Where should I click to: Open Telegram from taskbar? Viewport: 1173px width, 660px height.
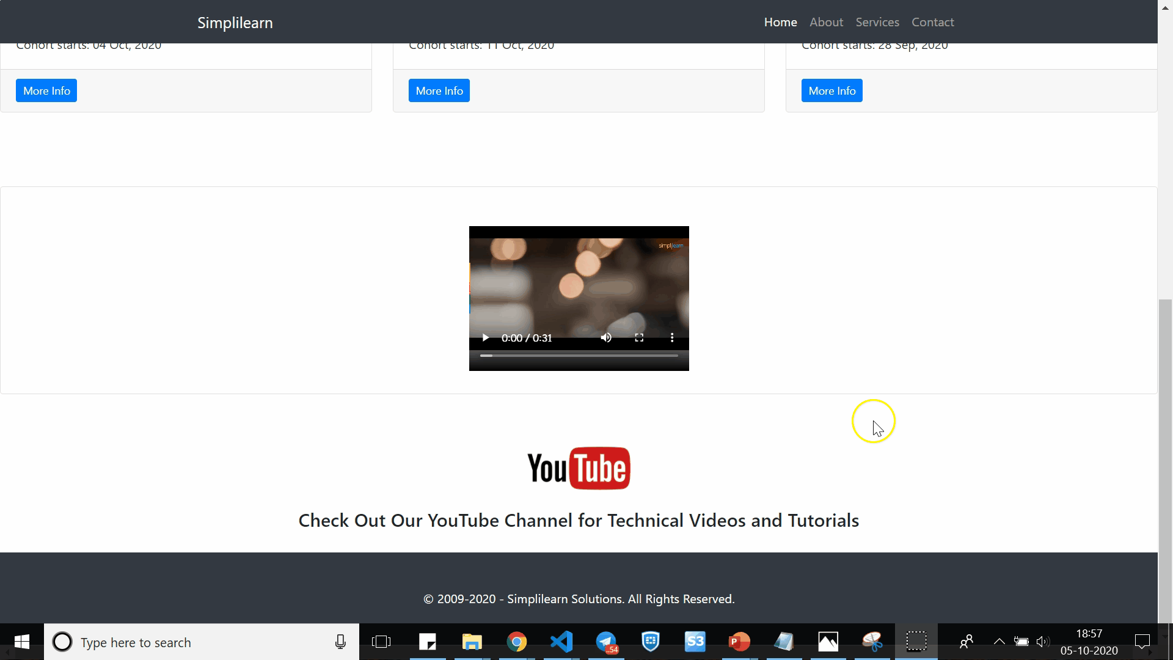click(x=607, y=642)
